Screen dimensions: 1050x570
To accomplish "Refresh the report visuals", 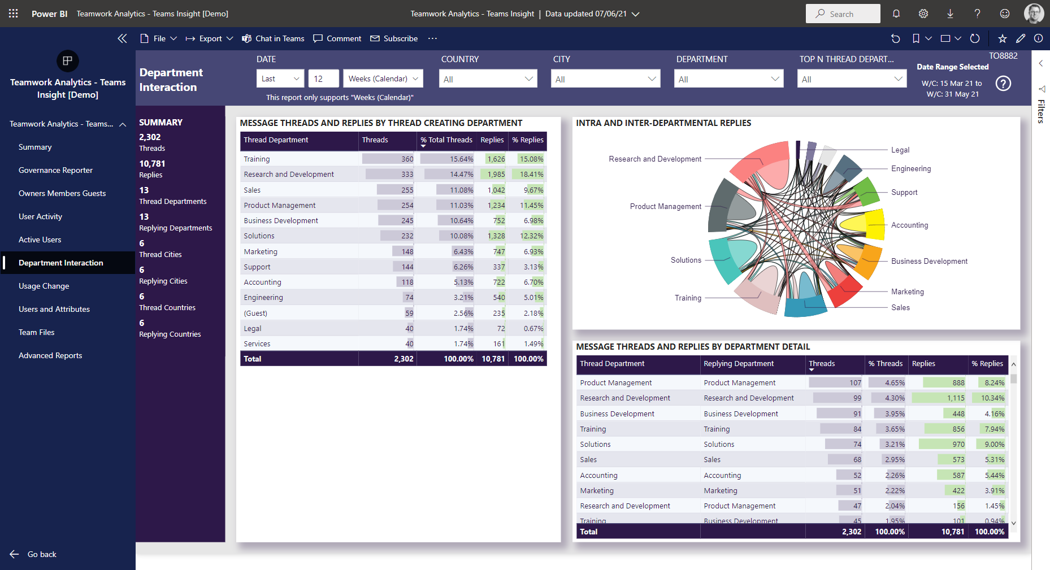I will coord(975,38).
